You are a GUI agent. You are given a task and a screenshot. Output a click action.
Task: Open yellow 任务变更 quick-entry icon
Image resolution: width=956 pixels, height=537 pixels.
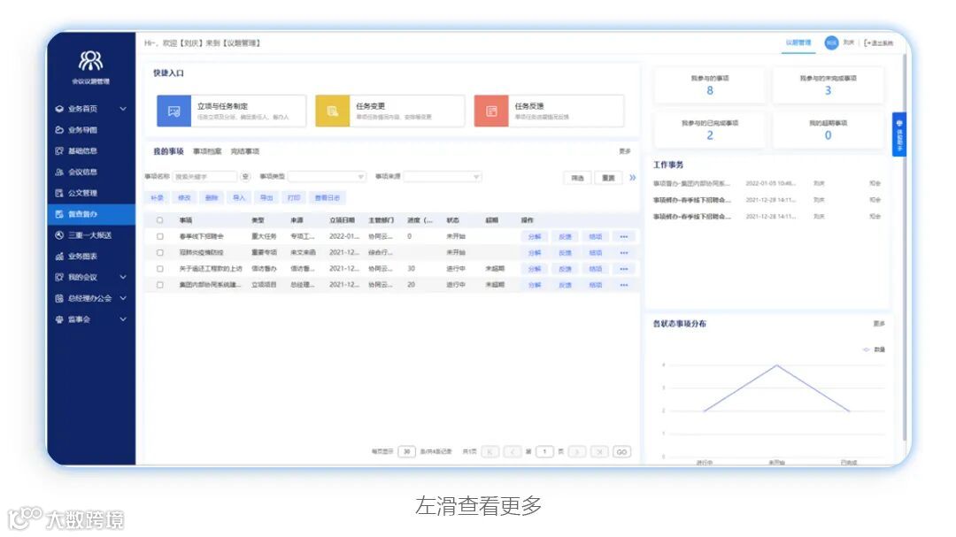tap(332, 111)
